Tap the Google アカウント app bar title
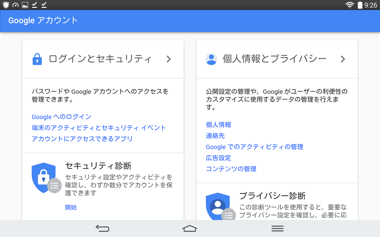380x237 pixels. [43, 20]
